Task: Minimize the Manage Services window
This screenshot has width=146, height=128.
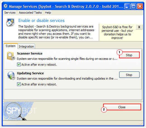Action: (x=127, y=6)
